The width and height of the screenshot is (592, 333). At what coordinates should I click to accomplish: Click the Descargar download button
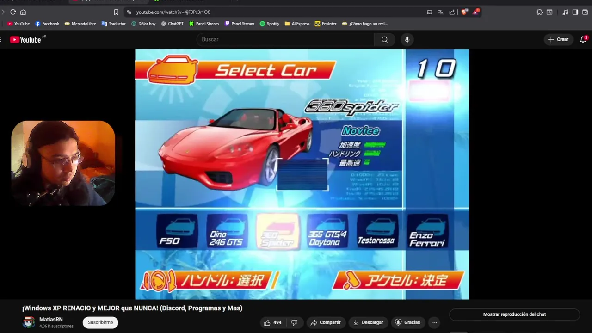click(x=368, y=322)
